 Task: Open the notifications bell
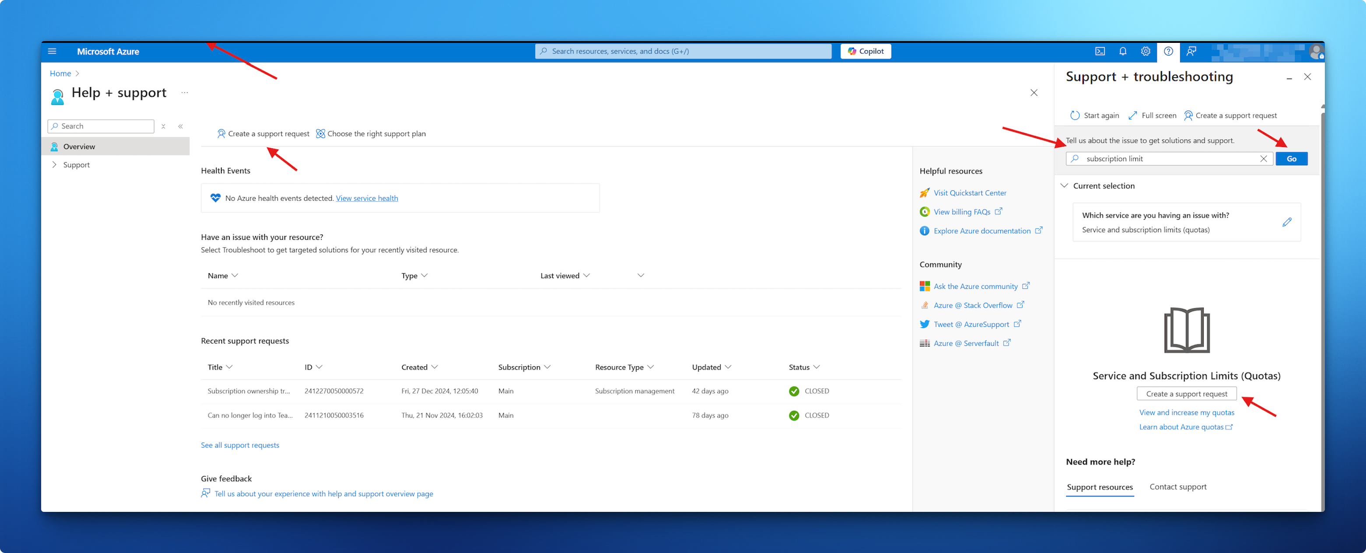click(1123, 52)
